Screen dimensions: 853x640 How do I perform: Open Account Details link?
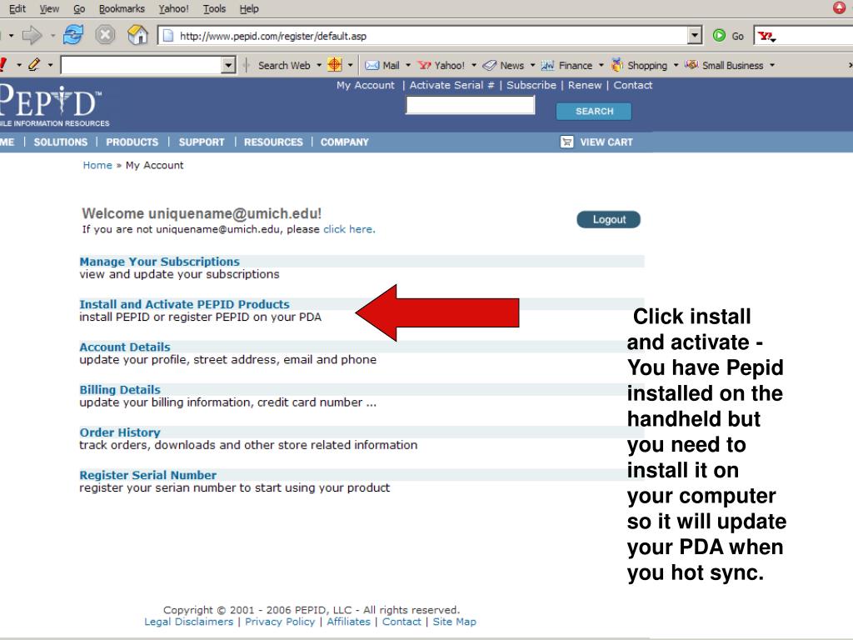[x=125, y=347]
